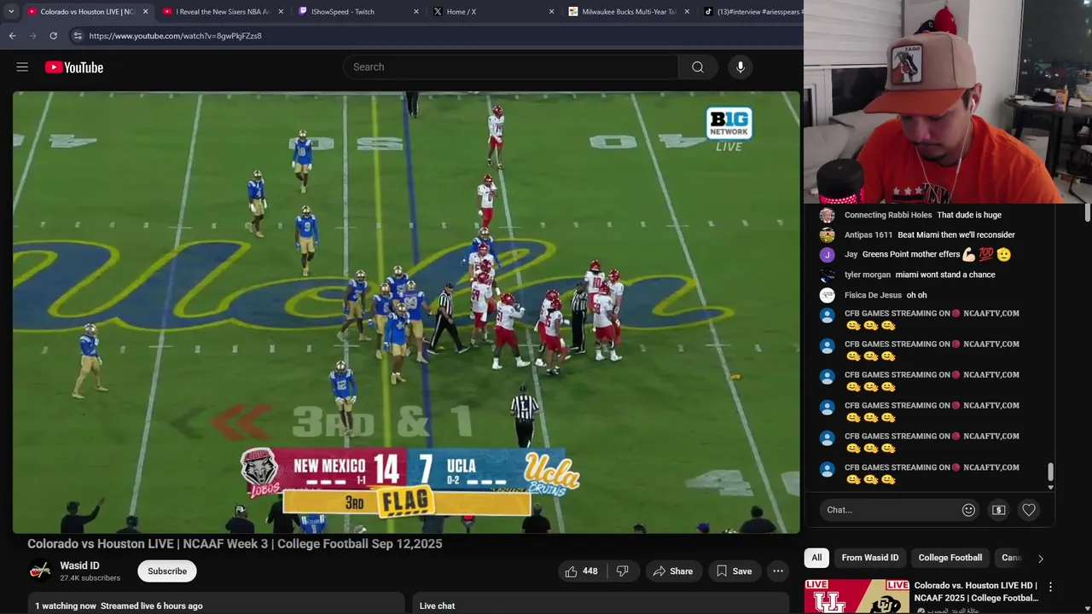View site information icon in address bar
This screenshot has width=1092, height=614.
77,36
